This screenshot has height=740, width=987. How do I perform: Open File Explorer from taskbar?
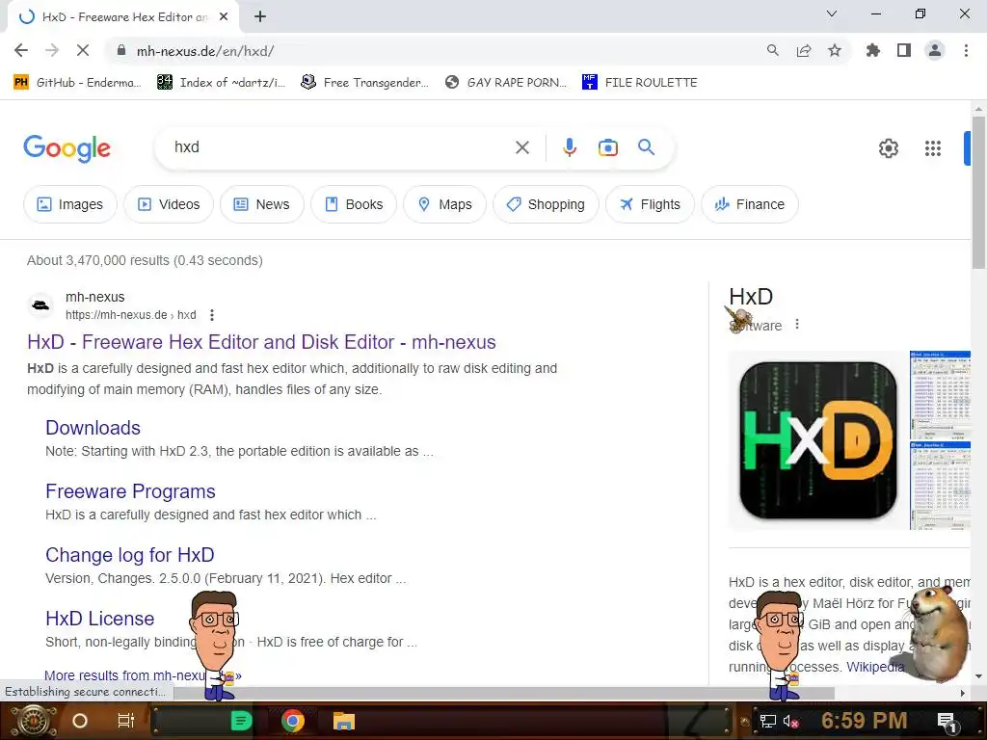tap(344, 721)
